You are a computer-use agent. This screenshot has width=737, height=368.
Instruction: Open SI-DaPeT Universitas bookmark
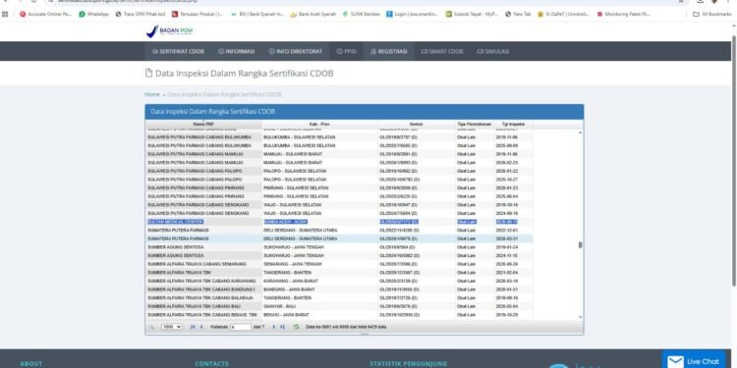pyautogui.click(x=563, y=14)
